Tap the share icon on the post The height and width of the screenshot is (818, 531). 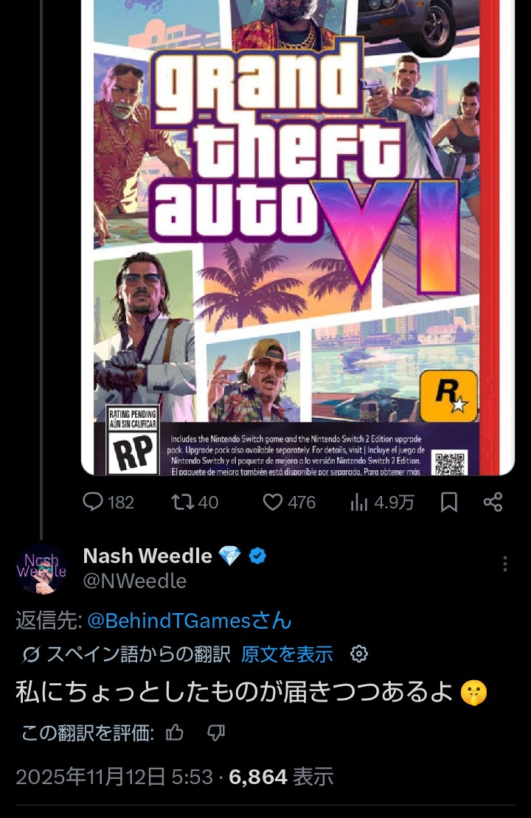coord(493,502)
